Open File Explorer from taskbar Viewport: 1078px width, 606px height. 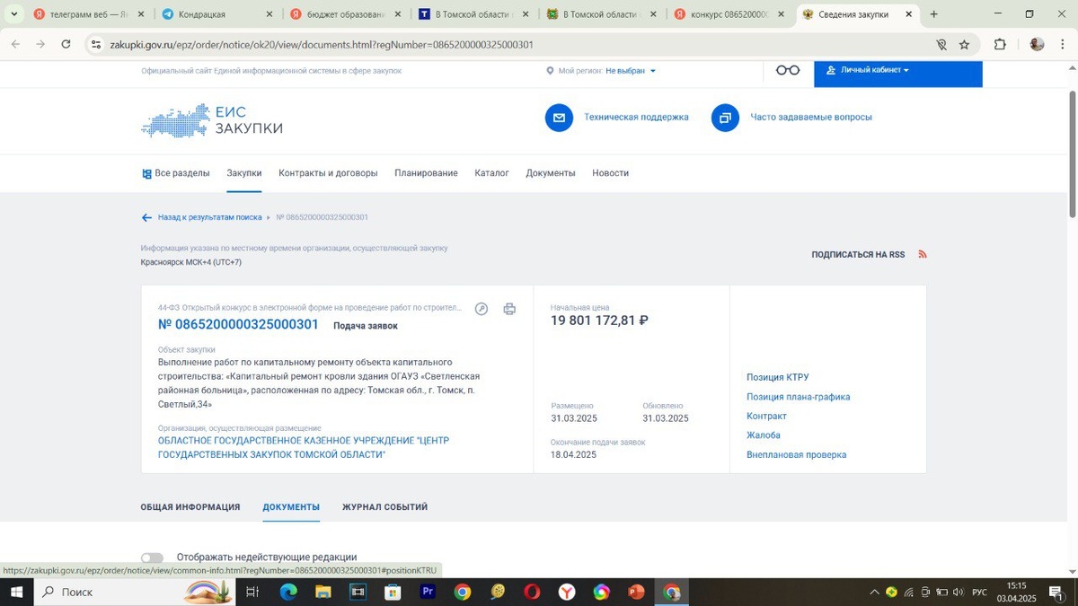[x=323, y=592]
